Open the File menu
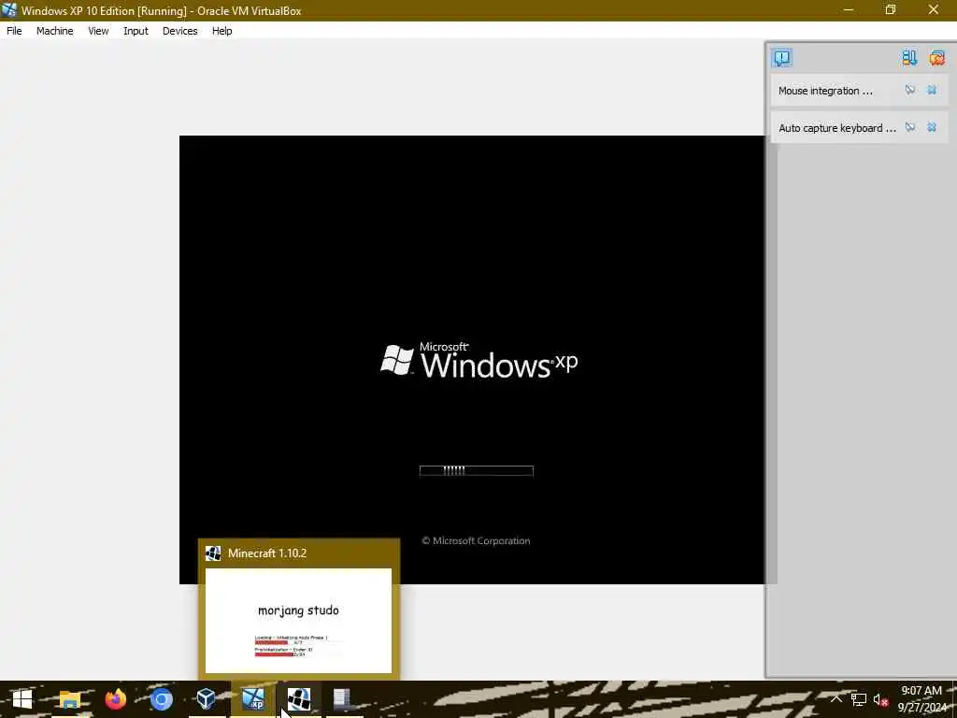 point(14,31)
